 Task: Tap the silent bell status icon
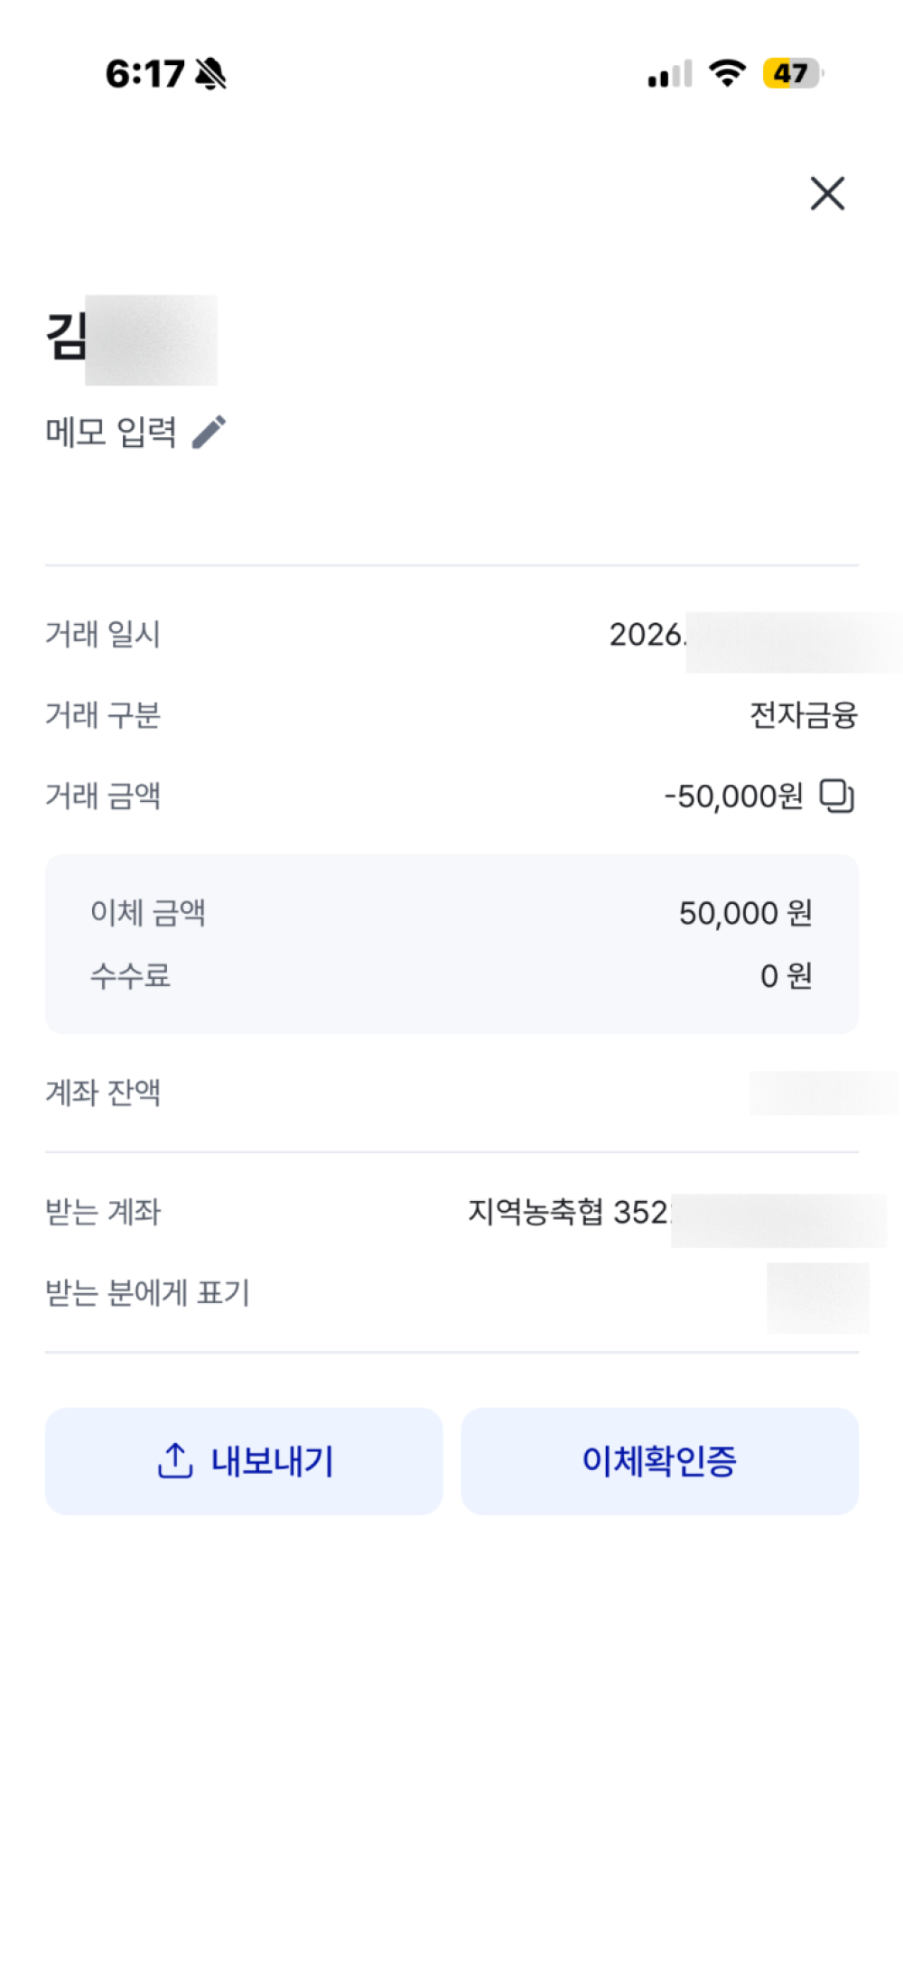coord(211,74)
